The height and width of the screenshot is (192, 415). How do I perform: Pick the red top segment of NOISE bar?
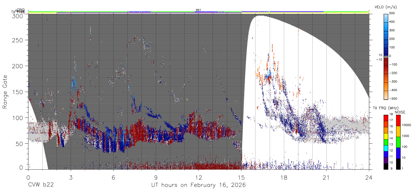398,120
